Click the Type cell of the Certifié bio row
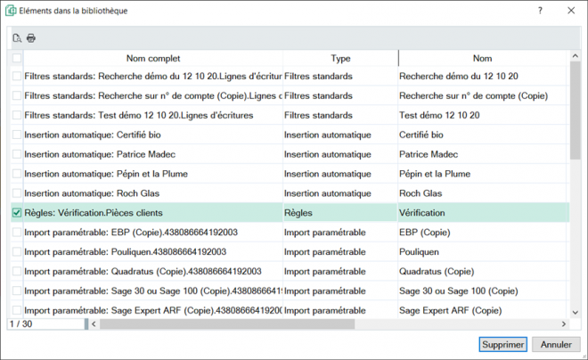 (340, 135)
